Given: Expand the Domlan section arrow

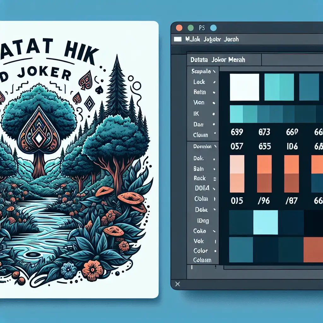Looking at the screenshot, I should (x=215, y=146).
